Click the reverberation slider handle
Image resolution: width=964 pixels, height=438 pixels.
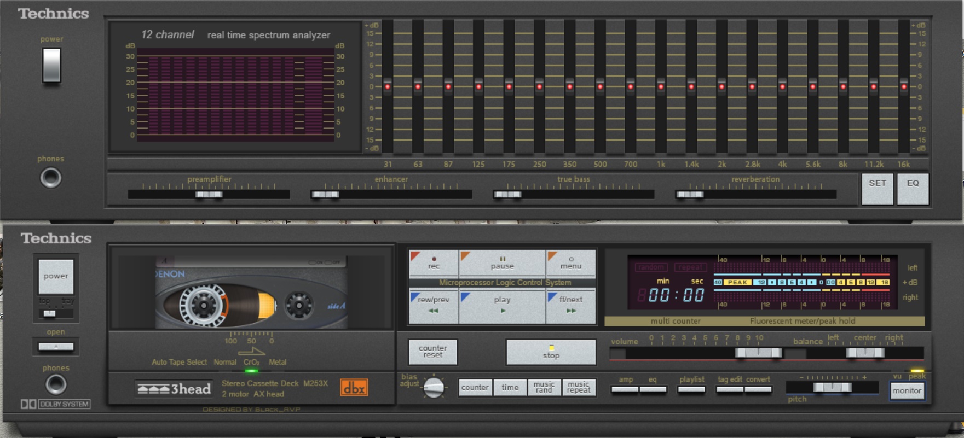coord(690,194)
